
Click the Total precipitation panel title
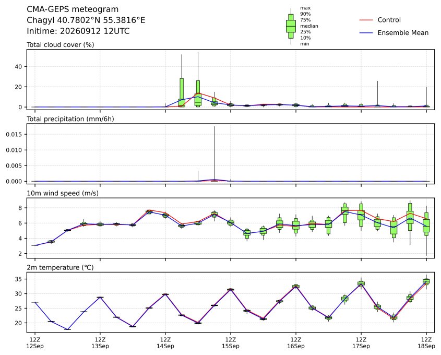point(70,119)
